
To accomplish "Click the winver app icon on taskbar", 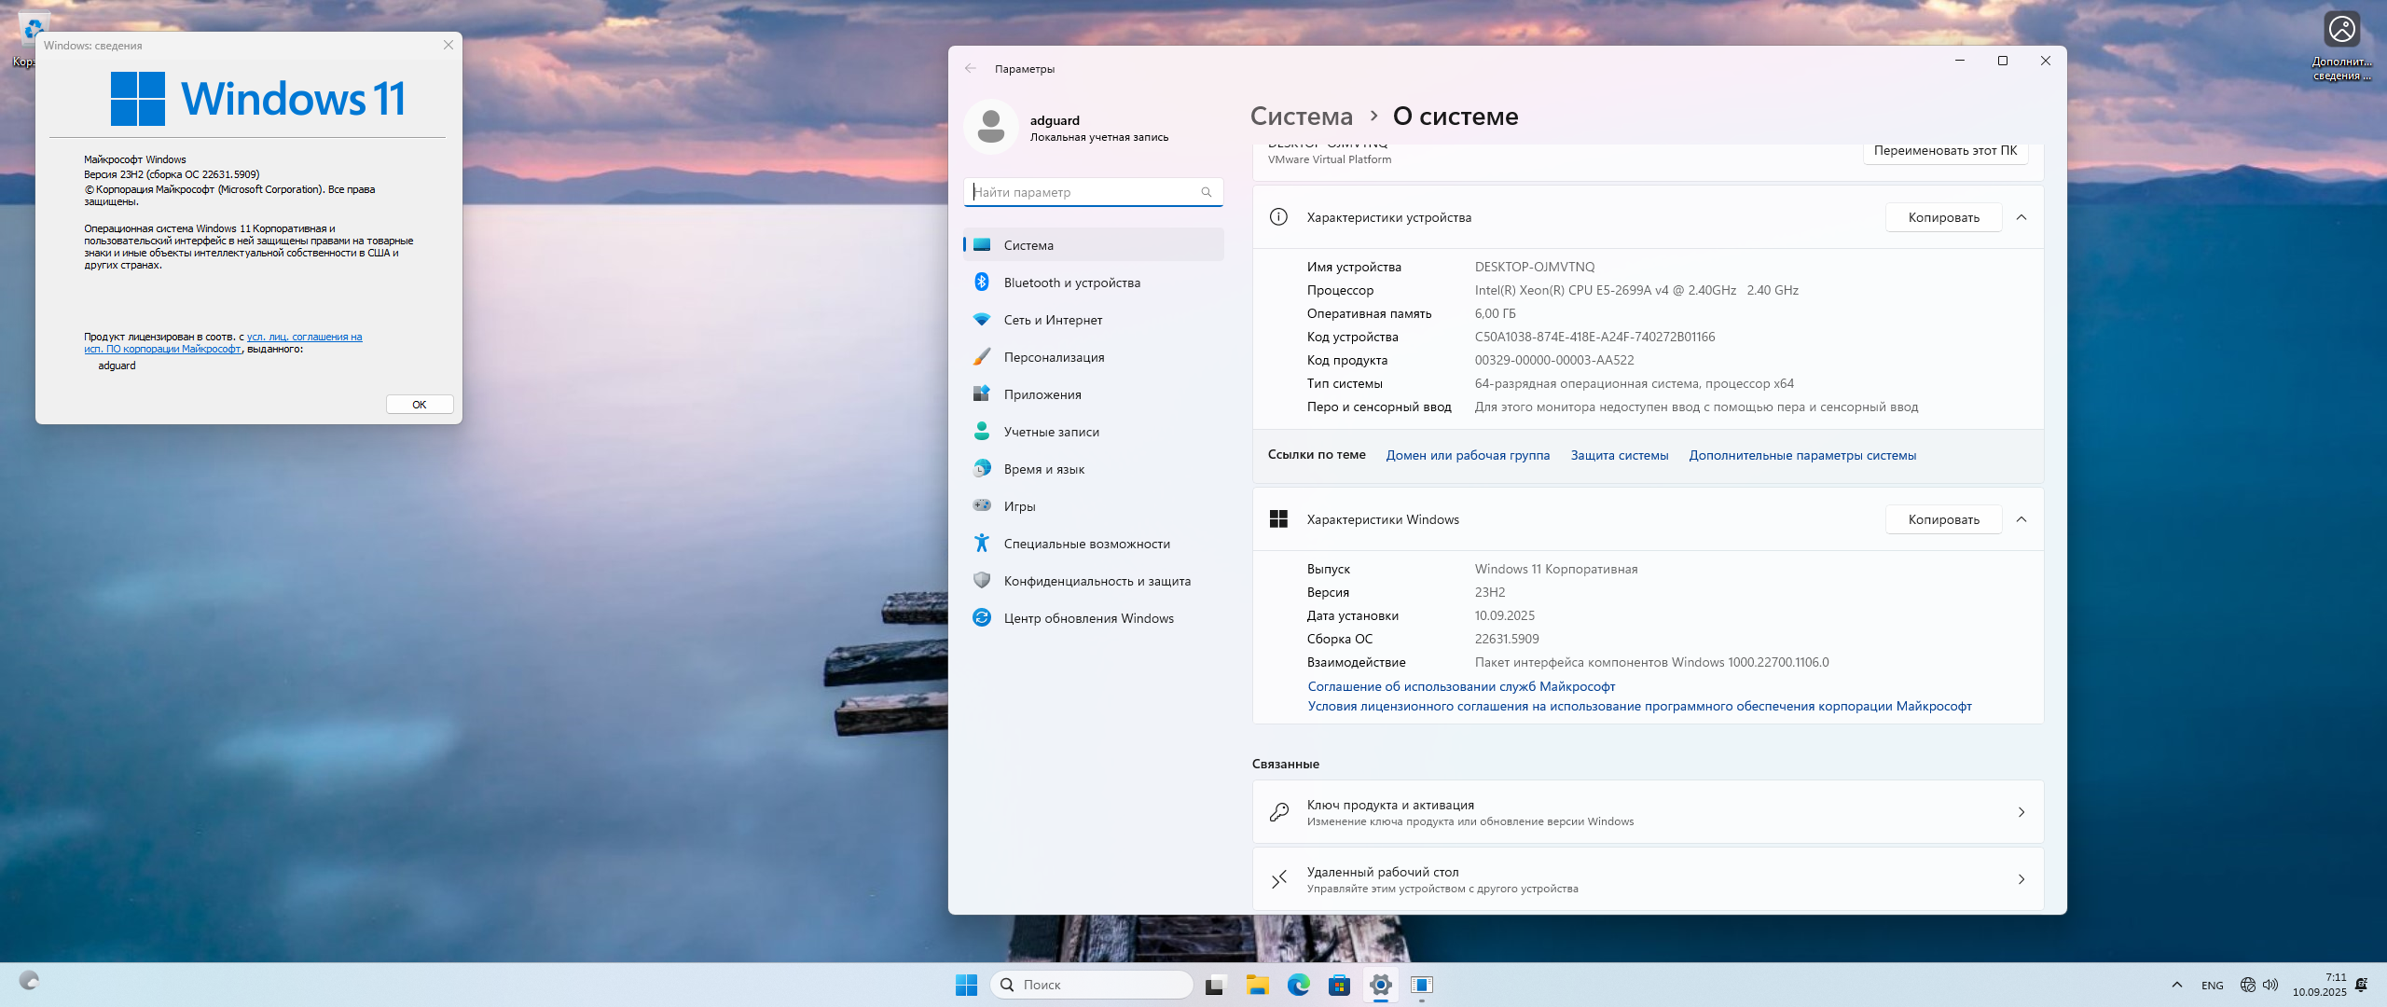I will [x=1422, y=985].
